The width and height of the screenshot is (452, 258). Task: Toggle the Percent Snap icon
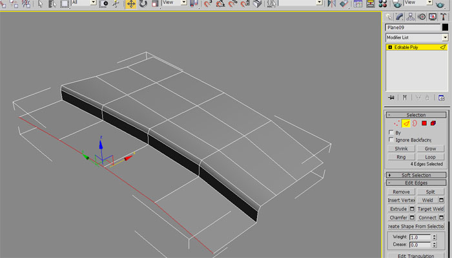coord(233,4)
